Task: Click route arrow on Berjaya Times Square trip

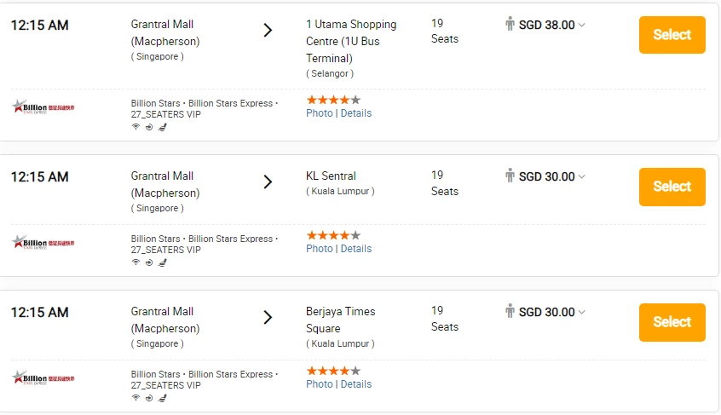Action: (268, 318)
